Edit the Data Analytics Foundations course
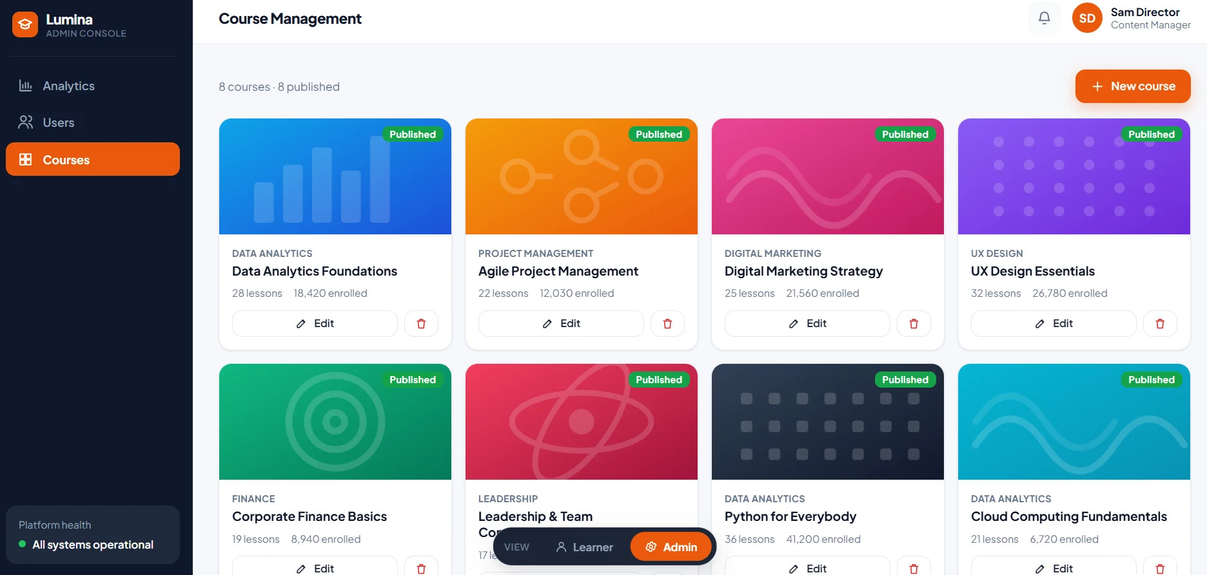Image resolution: width=1207 pixels, height=575 pixels. [315, 323]
